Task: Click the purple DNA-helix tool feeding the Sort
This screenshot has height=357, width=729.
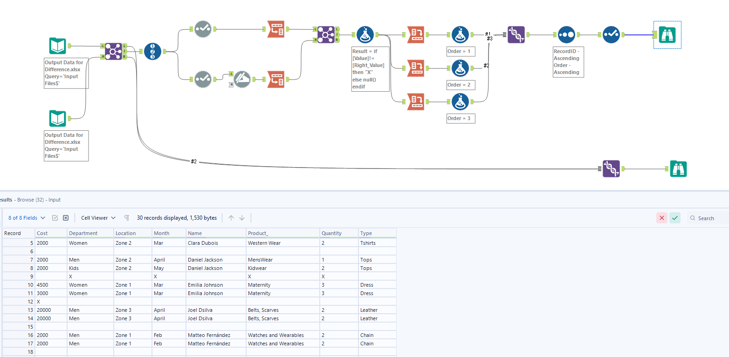Action: 517,34
